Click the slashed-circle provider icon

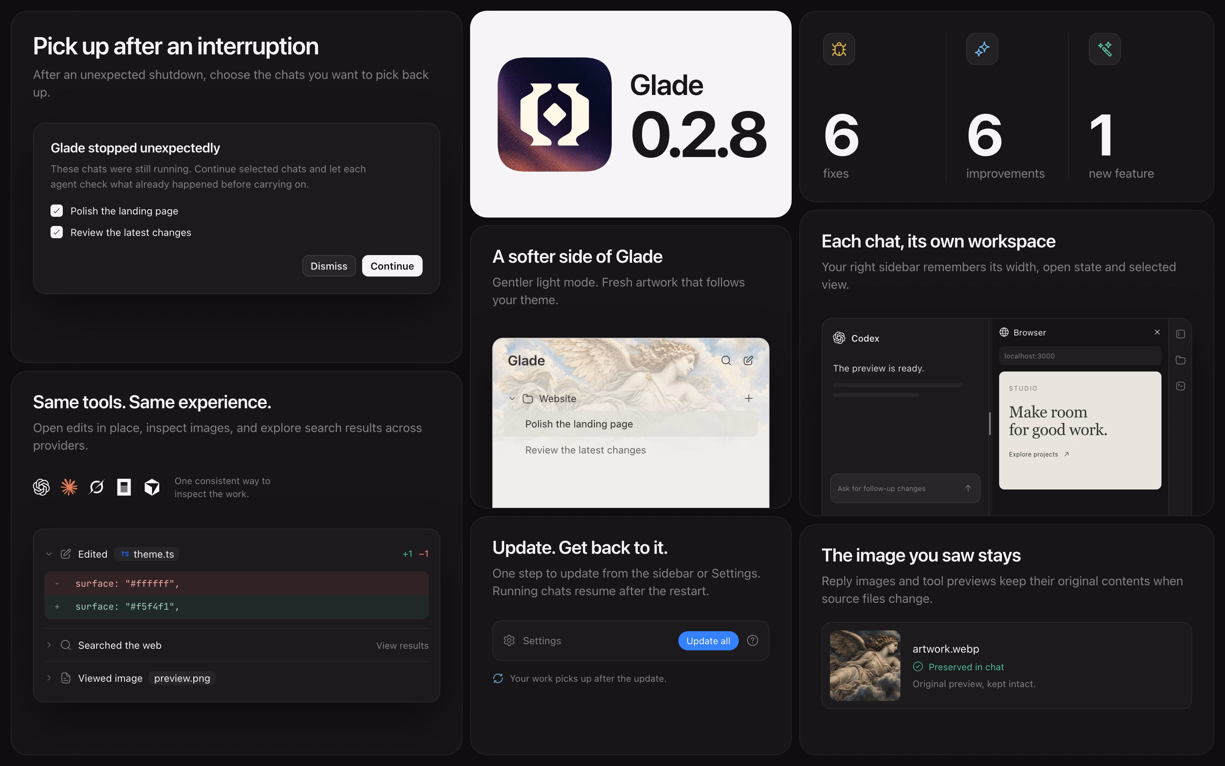click(x=96, y=487)
